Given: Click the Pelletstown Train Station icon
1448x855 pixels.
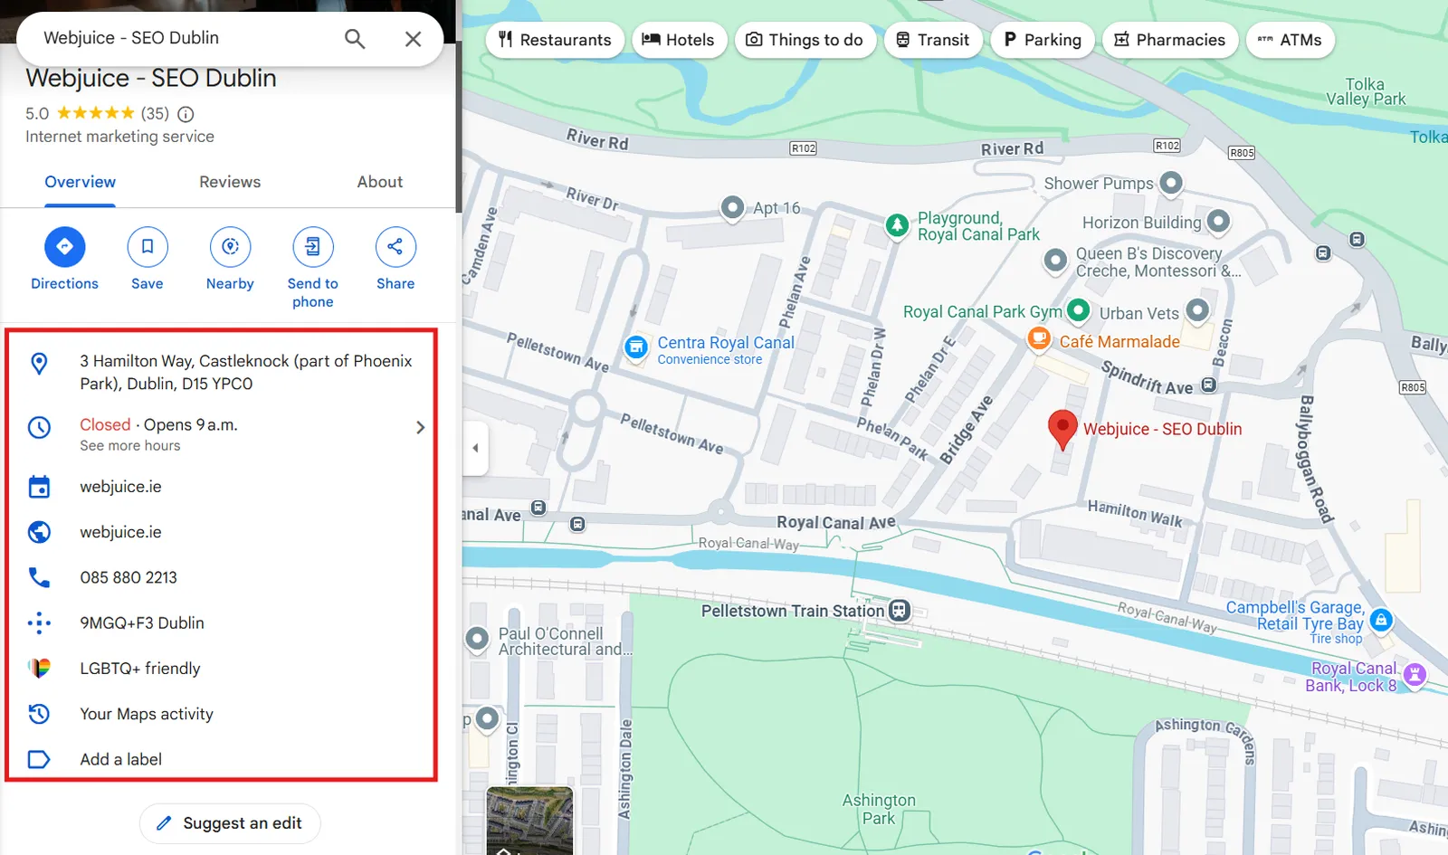Looking at the screenshot, I should coord(899,611).
